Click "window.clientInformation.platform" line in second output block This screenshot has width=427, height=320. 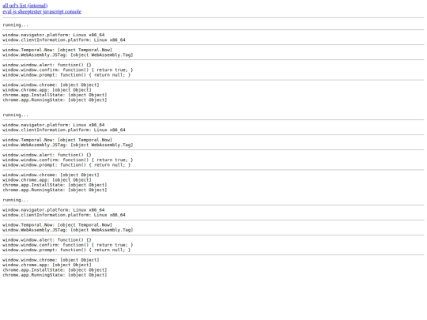click(64, 130)
